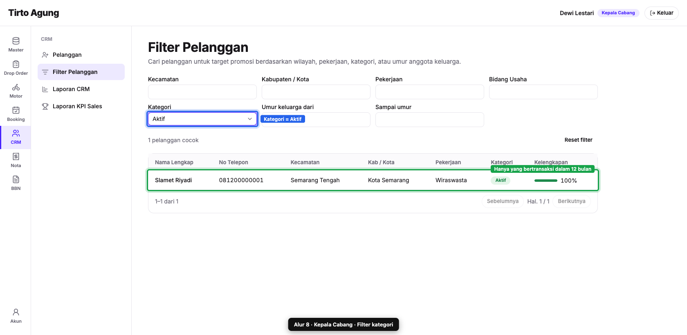Click the Dewi Lestari user name
Viewport: 687px width, 335px height.
[x=577, y=13]
